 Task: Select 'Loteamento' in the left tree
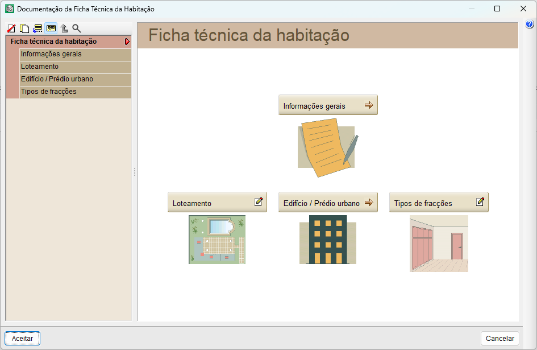pyautogui.click(x=76, y=67)
